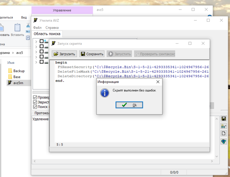Click the first drive icon in tree
This screenshot has height=177, width=230.
(46, 41)
